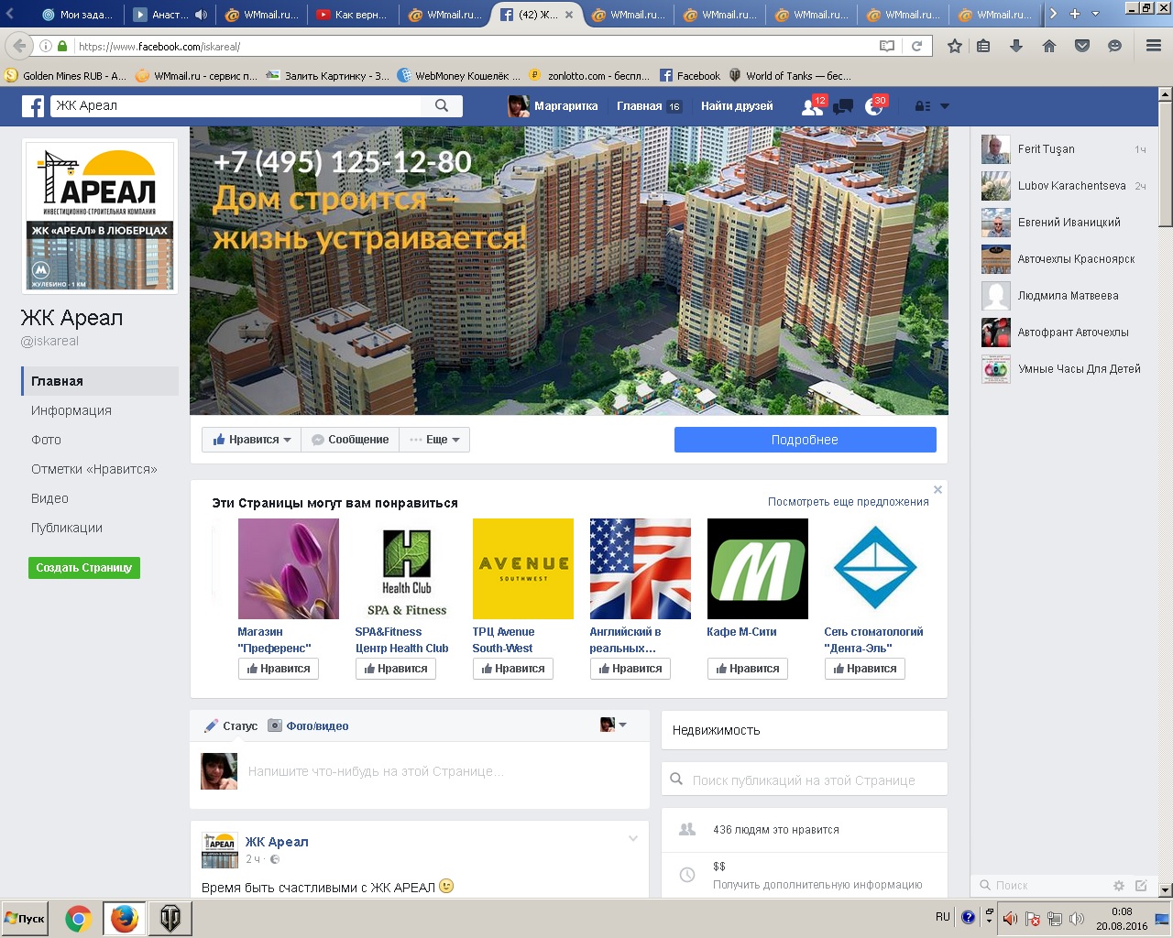The height and width of the screenshot is (938, 1173).
Task: Show all tabs list dropdown arrow
Action: (1095, 14)
